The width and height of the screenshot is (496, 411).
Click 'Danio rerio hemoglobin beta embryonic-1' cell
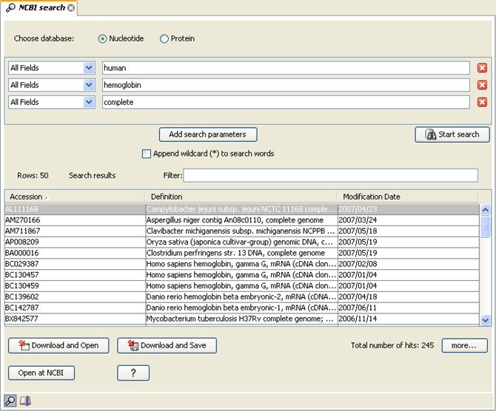point(241,308)
